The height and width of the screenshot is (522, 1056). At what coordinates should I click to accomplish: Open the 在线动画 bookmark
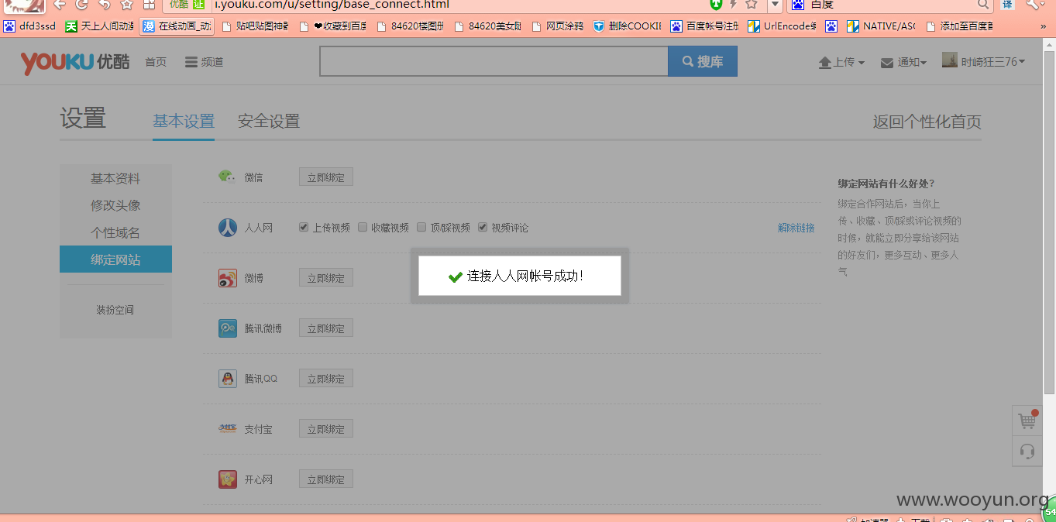[x=177, y=26]
